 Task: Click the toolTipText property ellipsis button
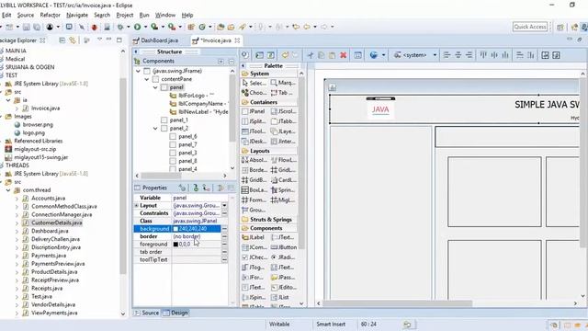click(224, 259)
